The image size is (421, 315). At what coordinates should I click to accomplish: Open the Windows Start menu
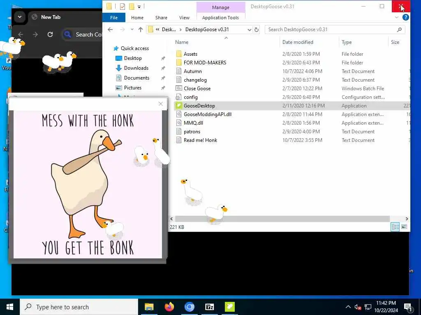[10, 307]
